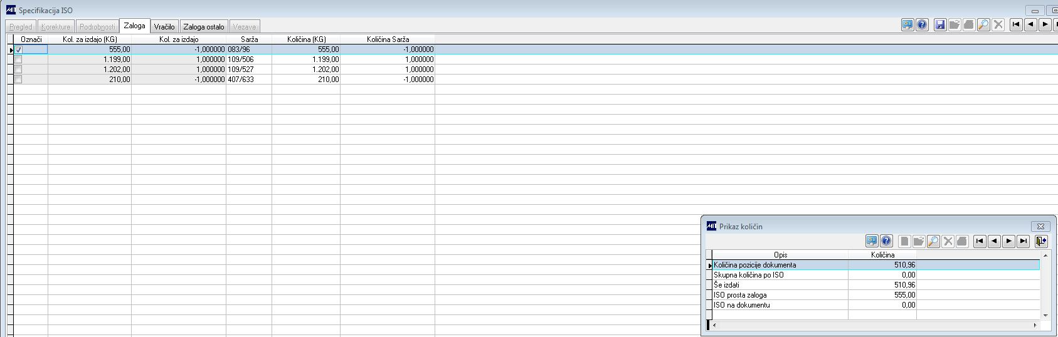Click the greyed open-folder icon in main toolbar
This screenshot has width=1058, height=337.
(955, 25)
